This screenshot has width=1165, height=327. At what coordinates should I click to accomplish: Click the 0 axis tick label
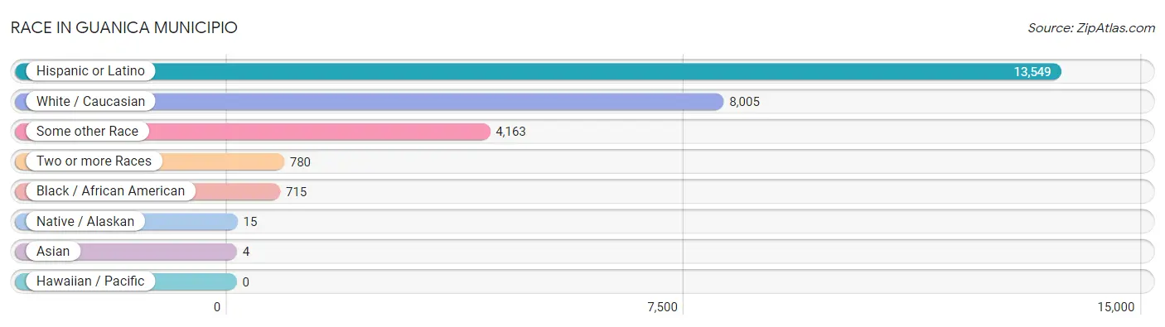tap(217, 307)
